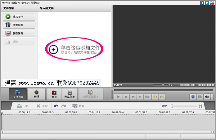Click the 单击这里添加文件 text
The height and width of the screenshot is (140, 216).
click(x=80, y=48)
